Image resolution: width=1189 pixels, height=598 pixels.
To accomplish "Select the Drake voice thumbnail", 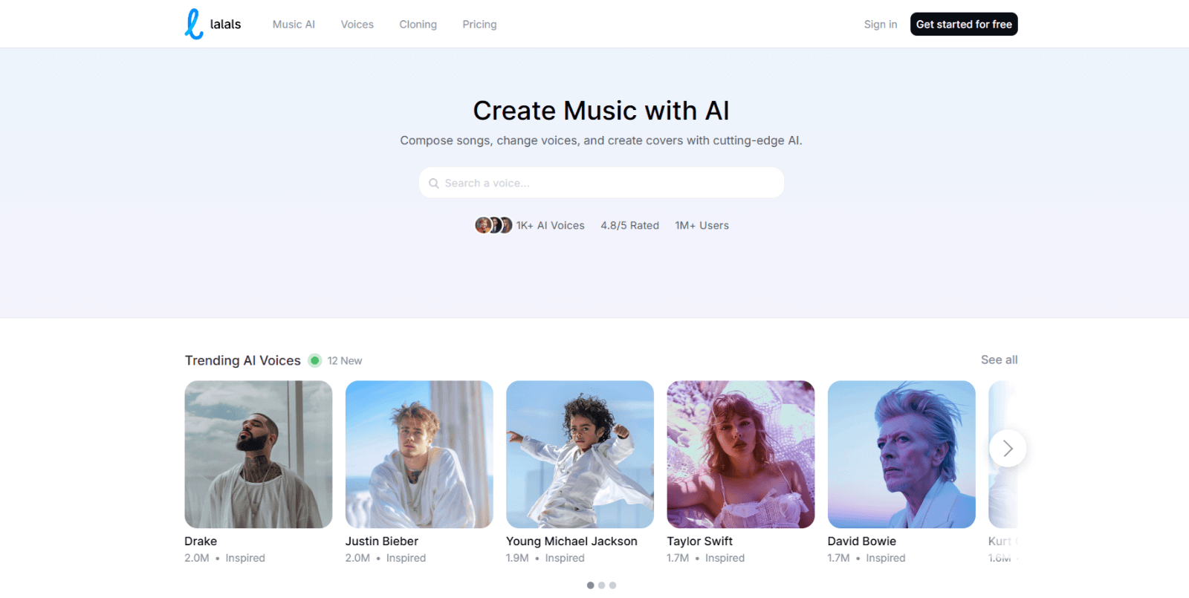I will point(259,454).
